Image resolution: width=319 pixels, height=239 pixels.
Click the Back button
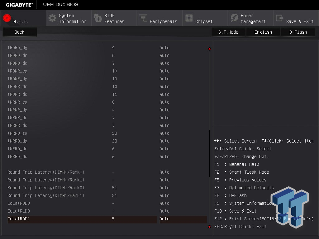point(20,32)
